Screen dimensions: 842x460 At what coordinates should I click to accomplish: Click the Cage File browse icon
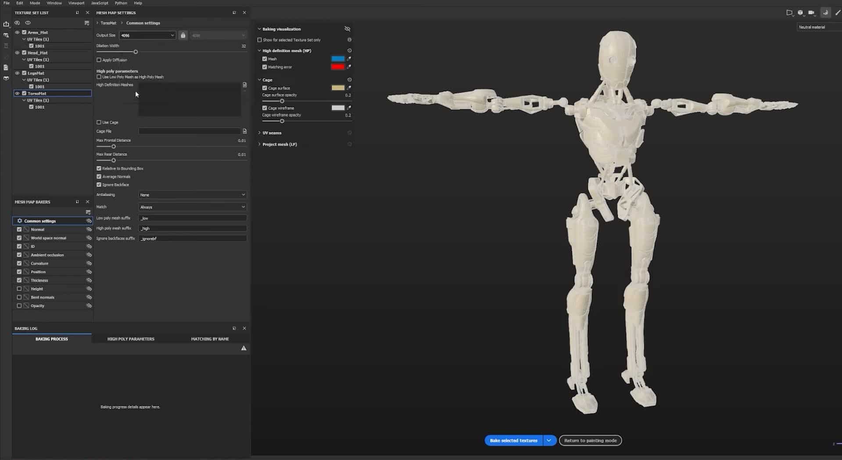(245, 131)
